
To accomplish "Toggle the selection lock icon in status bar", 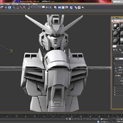I will tap(67, 119).
